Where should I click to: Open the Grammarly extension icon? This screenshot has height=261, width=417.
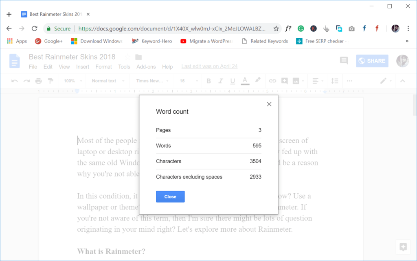tap(301, 28)
